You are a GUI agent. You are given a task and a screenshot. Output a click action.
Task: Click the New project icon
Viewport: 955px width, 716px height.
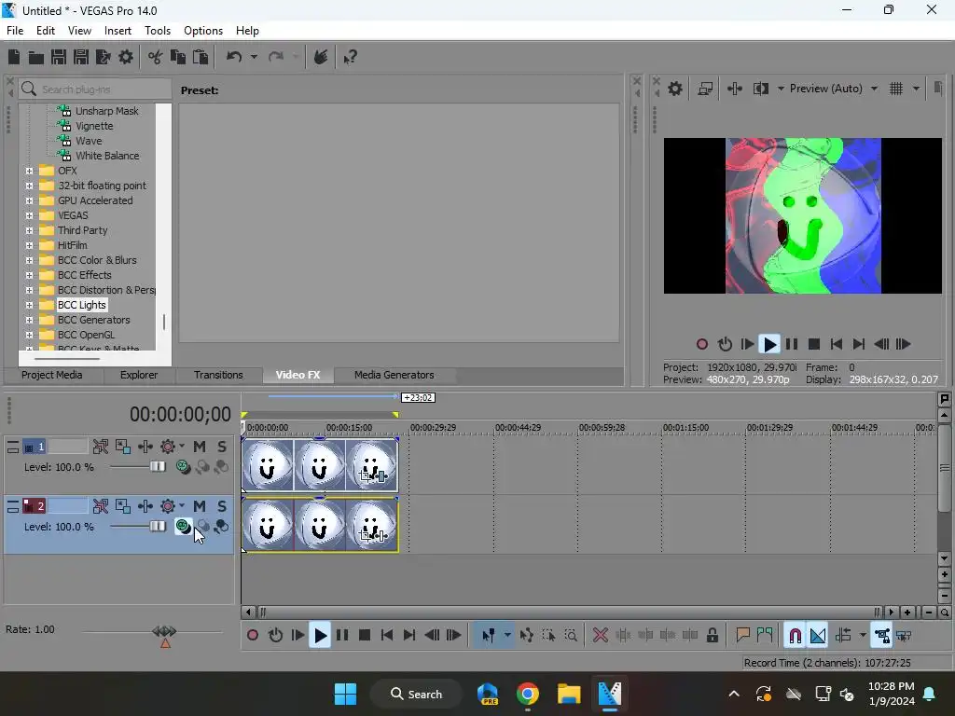(x=14, y=57)
